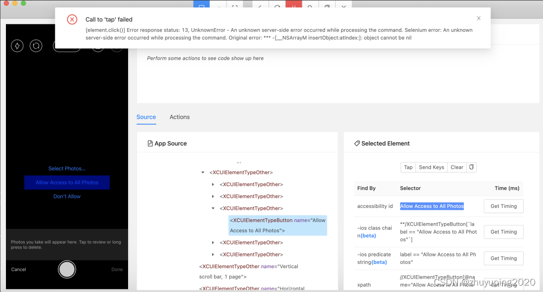Tap highlighted "Allow Access to All Photos" on device
543x292 pixels.
click(67, 183)
